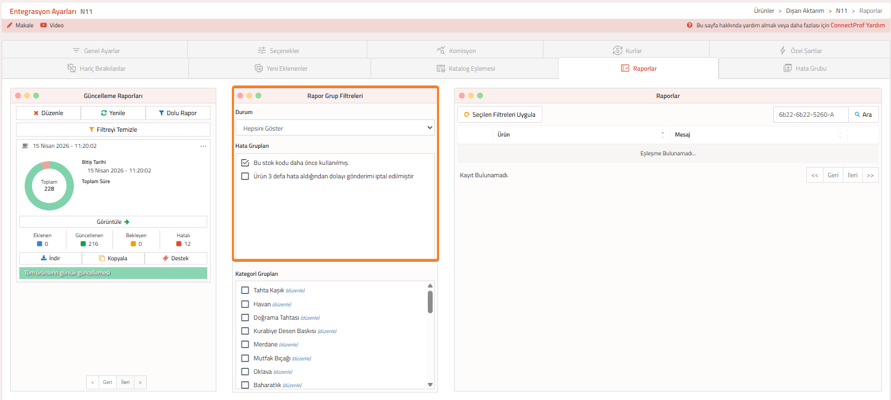Check 'Ürün 3 defa hata aldığından' filter
The width and height of the screenshot is (891, 400).
point(245,176)
